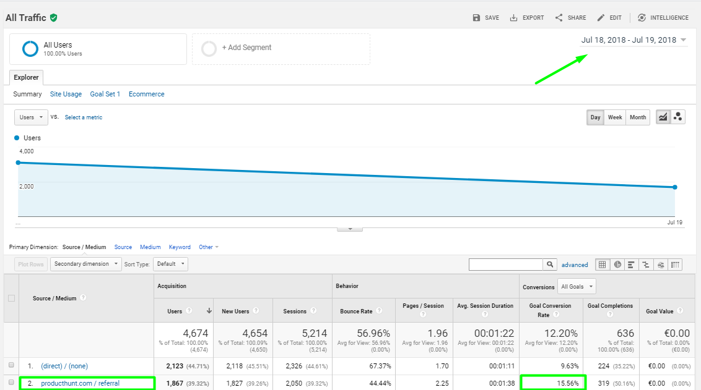The width and height of the screenshot is (701, 390).
Task: Click the Edit pencil icon
Action: click(x=601, y=18)
